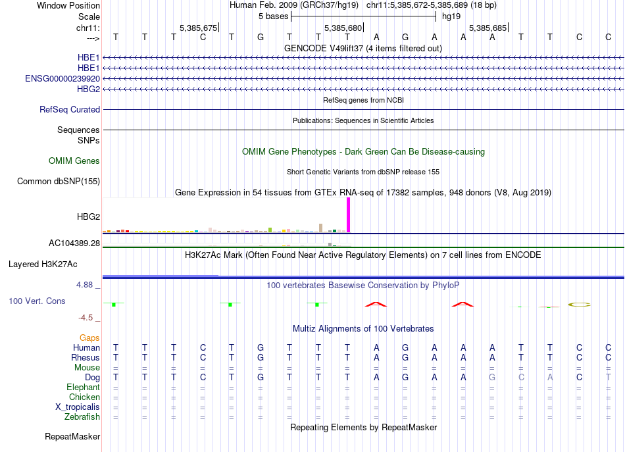Click the tall magenta bar in HBG2 GTEx chart

[x=349, y=215]
